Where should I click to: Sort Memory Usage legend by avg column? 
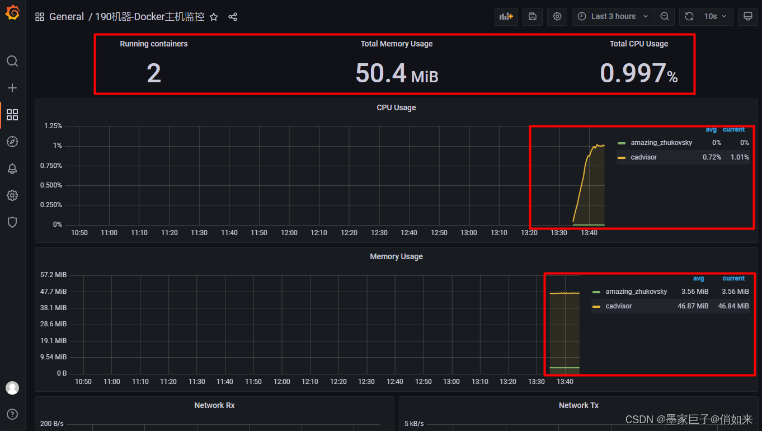point(699,278)
